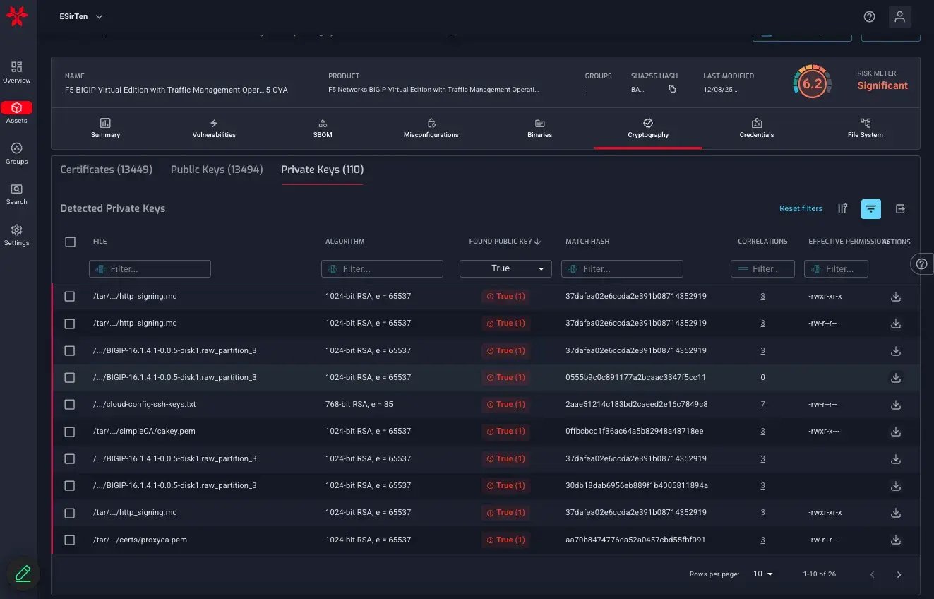934x599 pixels.
Task: Open the Vulnerabilities section
Action: [214, 129]
